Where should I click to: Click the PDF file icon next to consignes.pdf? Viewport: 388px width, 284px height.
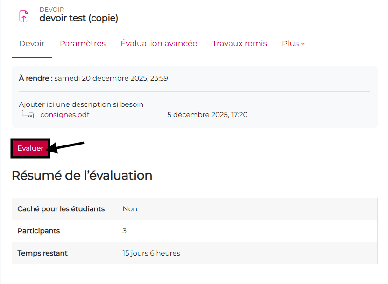point(31,115)
